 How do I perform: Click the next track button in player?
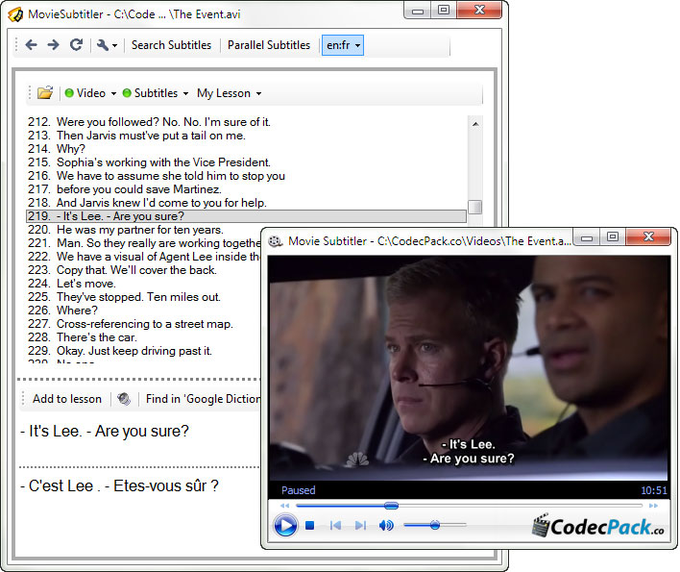pos(360,526)
